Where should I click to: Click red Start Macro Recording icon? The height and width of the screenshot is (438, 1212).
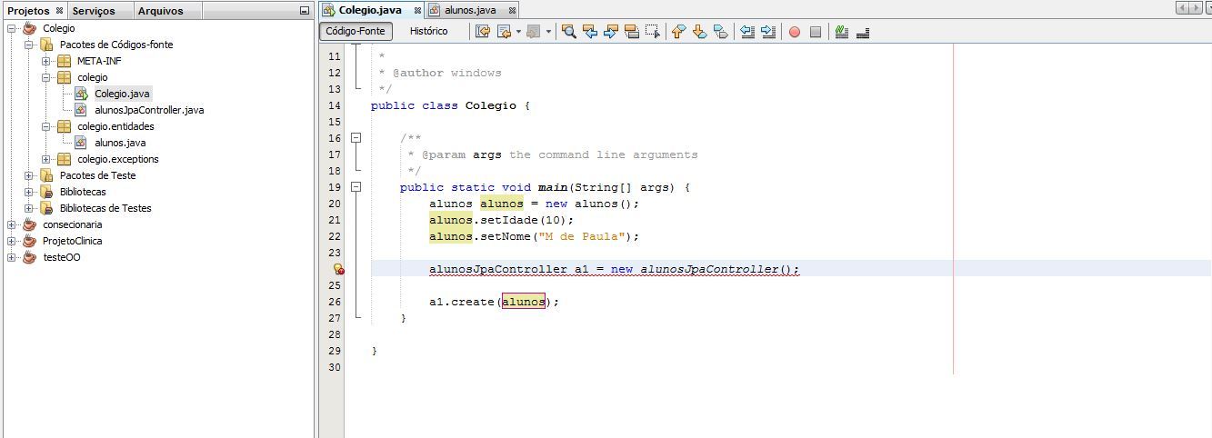[x=795, y=32]
